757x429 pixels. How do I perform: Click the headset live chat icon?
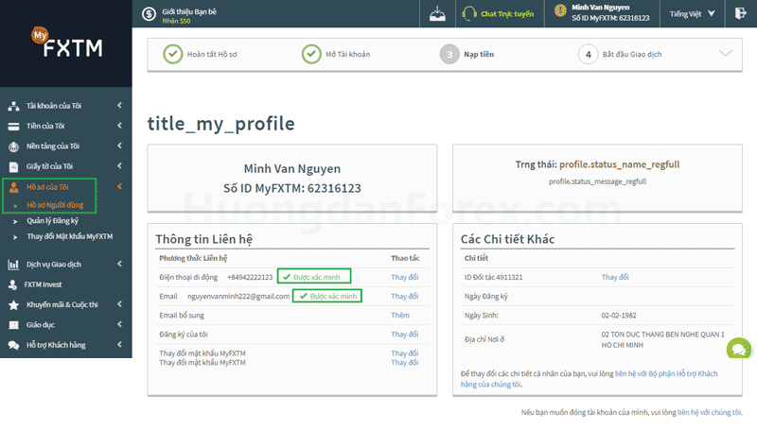468,13
